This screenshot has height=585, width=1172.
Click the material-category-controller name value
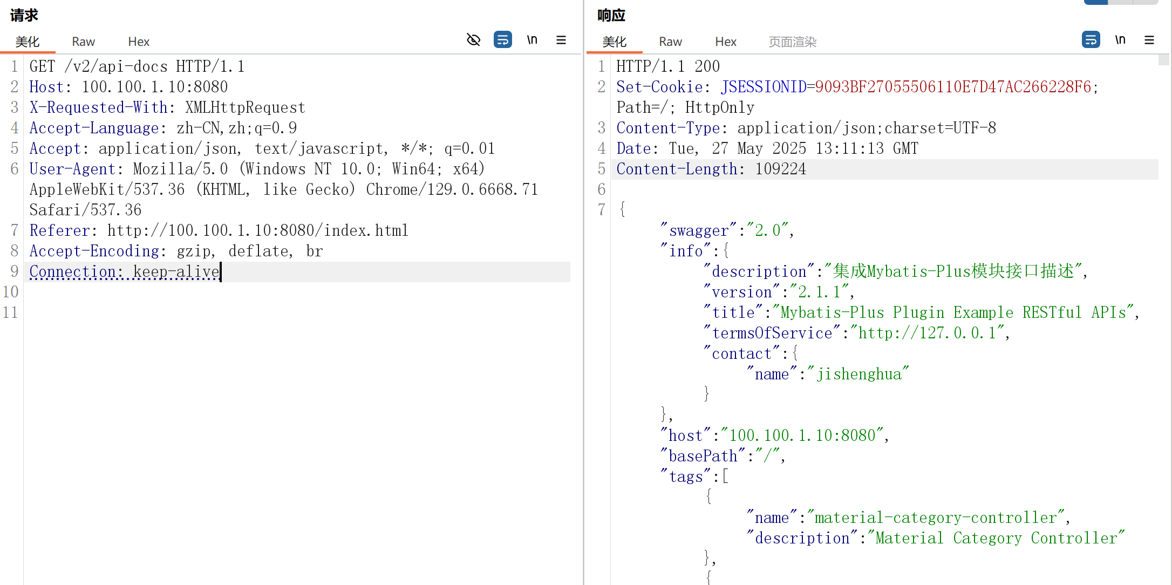[x=936, y=518]
